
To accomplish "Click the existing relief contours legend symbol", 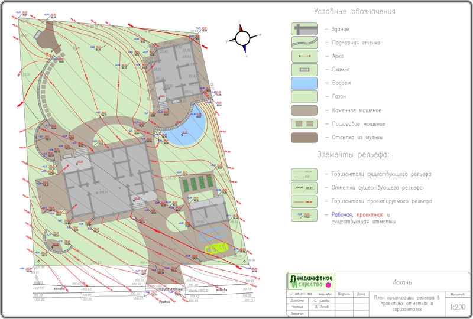I will pos(304,174).
